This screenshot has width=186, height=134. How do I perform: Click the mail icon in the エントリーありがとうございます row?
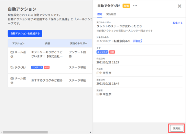coord(12,52)
